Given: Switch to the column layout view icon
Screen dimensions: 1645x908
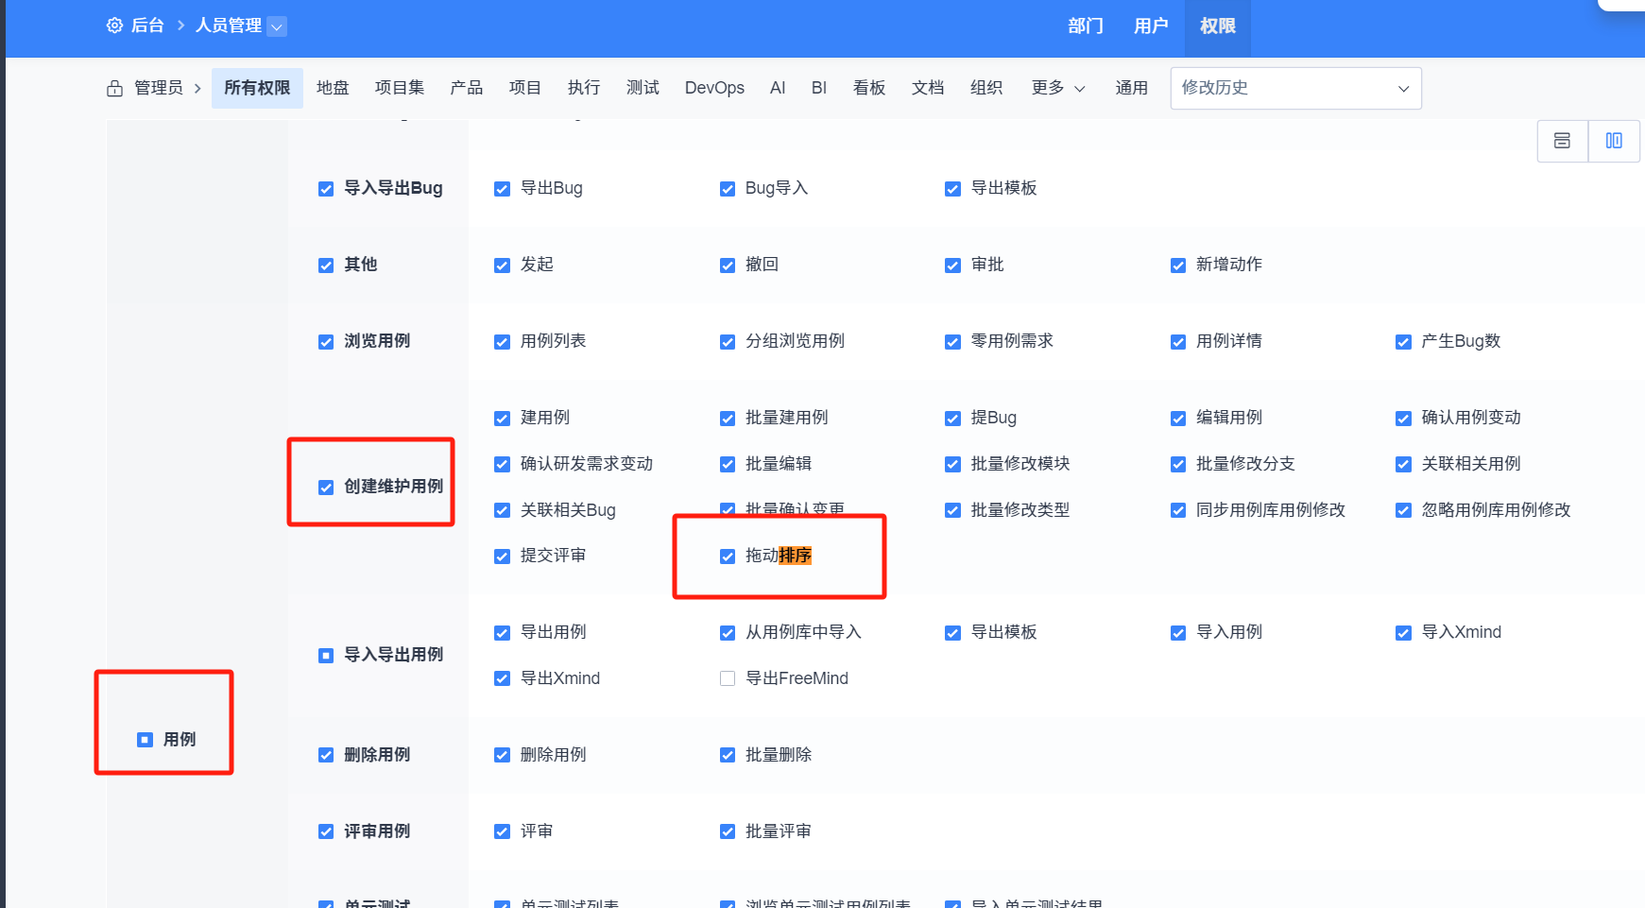Looking at the screenshot, I should pyautogui.click(x=1614, y=141).
